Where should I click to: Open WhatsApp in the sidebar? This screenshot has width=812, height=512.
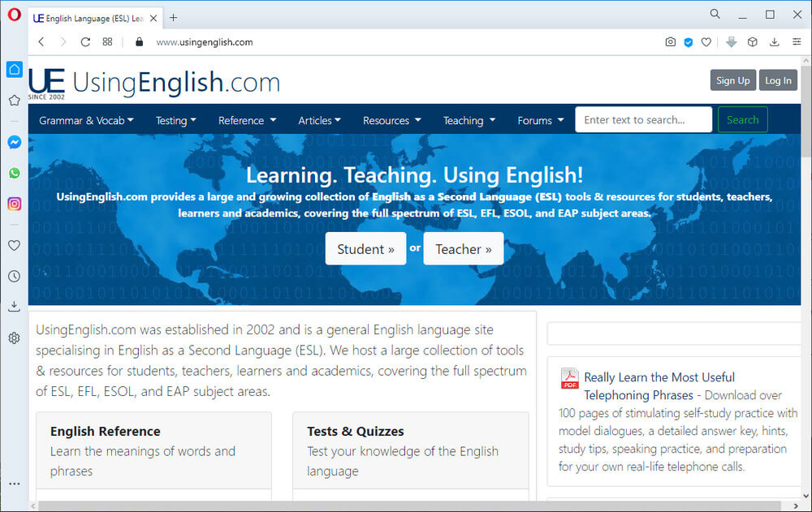point(15,173)
